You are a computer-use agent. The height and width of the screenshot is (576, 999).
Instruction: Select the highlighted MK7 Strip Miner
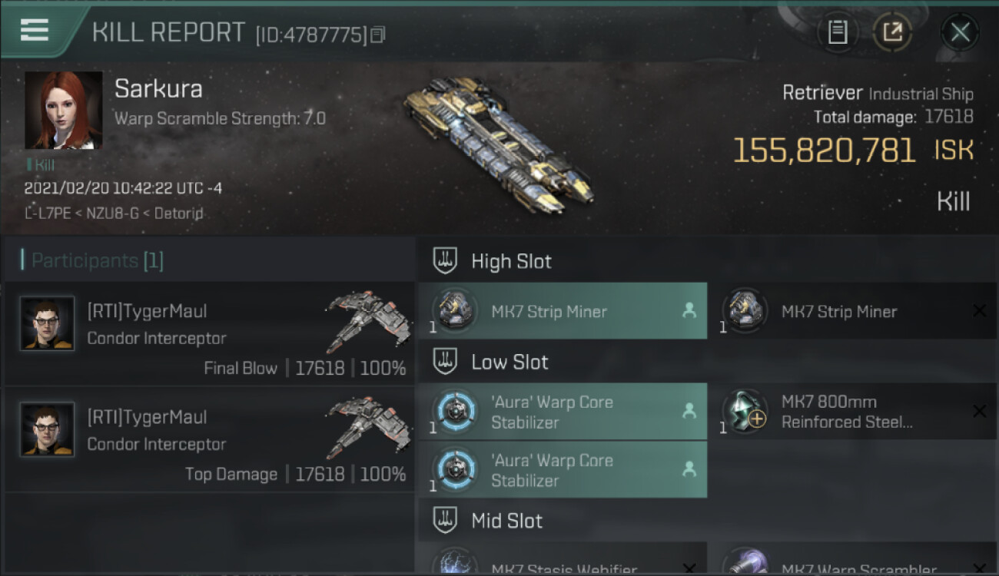tap(563, 311)
